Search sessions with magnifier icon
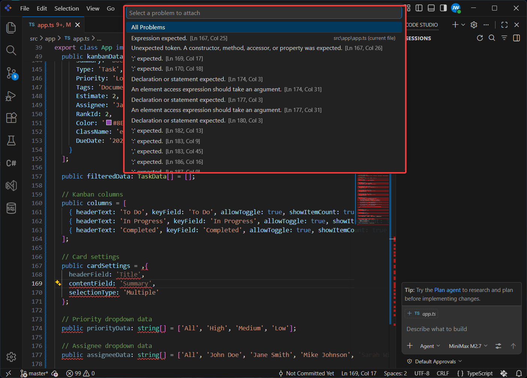This screenshot has height=378, width=527. [x=492, y=38]
